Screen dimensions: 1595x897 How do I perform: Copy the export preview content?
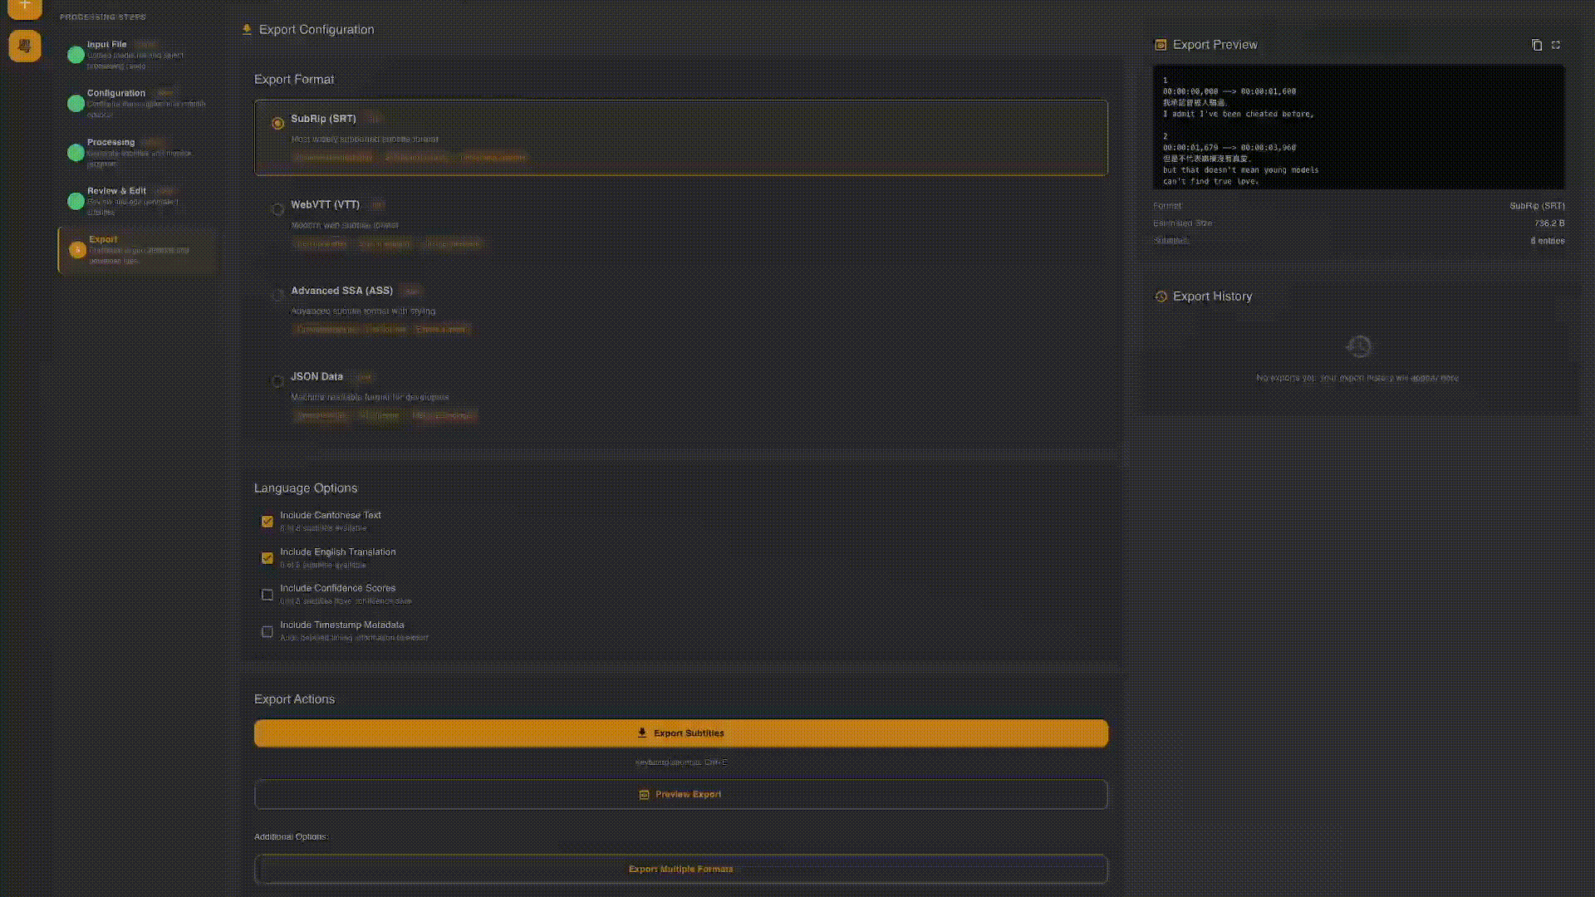1538,45
